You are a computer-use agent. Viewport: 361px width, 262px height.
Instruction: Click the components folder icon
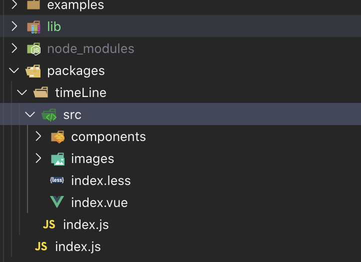tap(57, 137)
